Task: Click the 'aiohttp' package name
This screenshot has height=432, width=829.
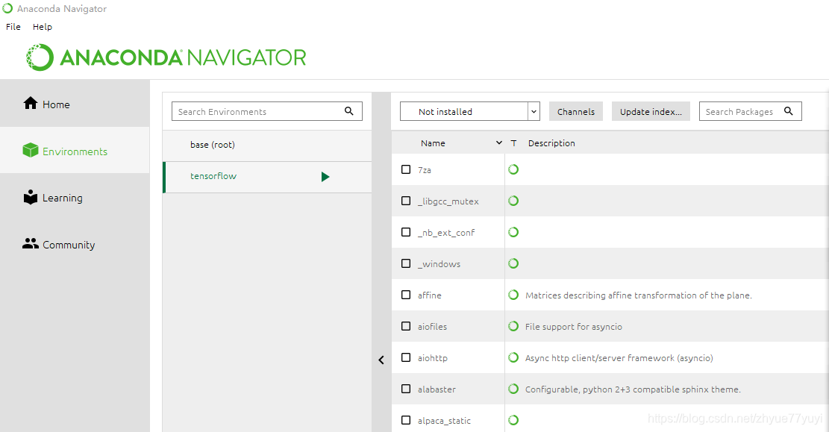Action: tap(433, 358)
